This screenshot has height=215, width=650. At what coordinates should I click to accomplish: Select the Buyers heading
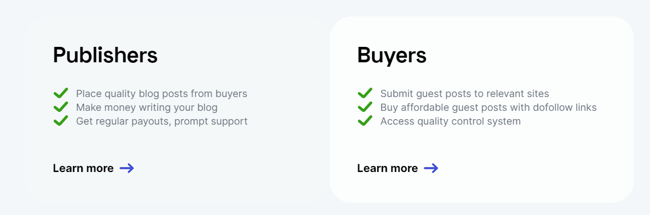click(x=392, y=55)
